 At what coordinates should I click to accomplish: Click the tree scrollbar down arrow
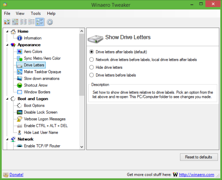[x=82, y=147]
